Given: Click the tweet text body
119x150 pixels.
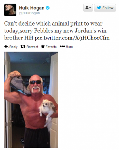Looking at the screenshot, I should (x=57, y=31).
